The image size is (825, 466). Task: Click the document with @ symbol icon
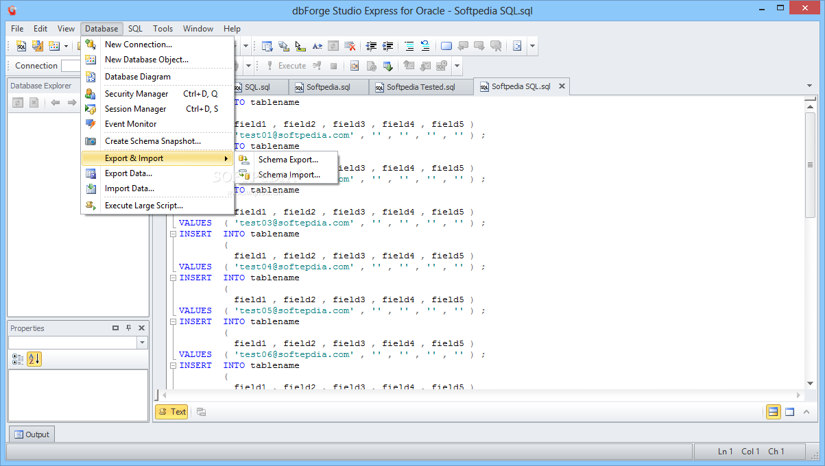tap(371, 66)
